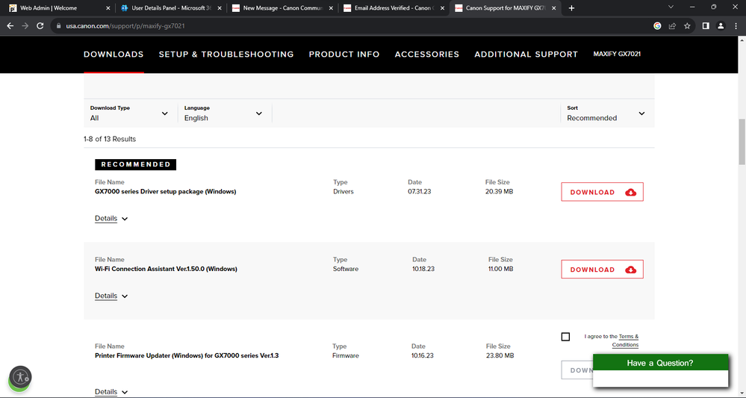The image size is (746, 398).
Task: Open the Setup & Troubleshooting section
Action: 226,55
